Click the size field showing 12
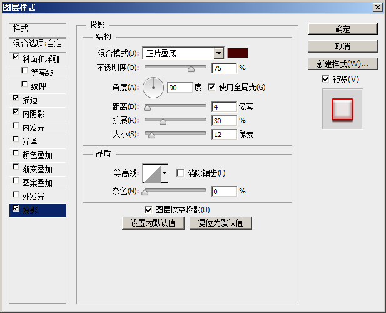The width and height of the screenshot is (386, 313). (x=224, y=135)
